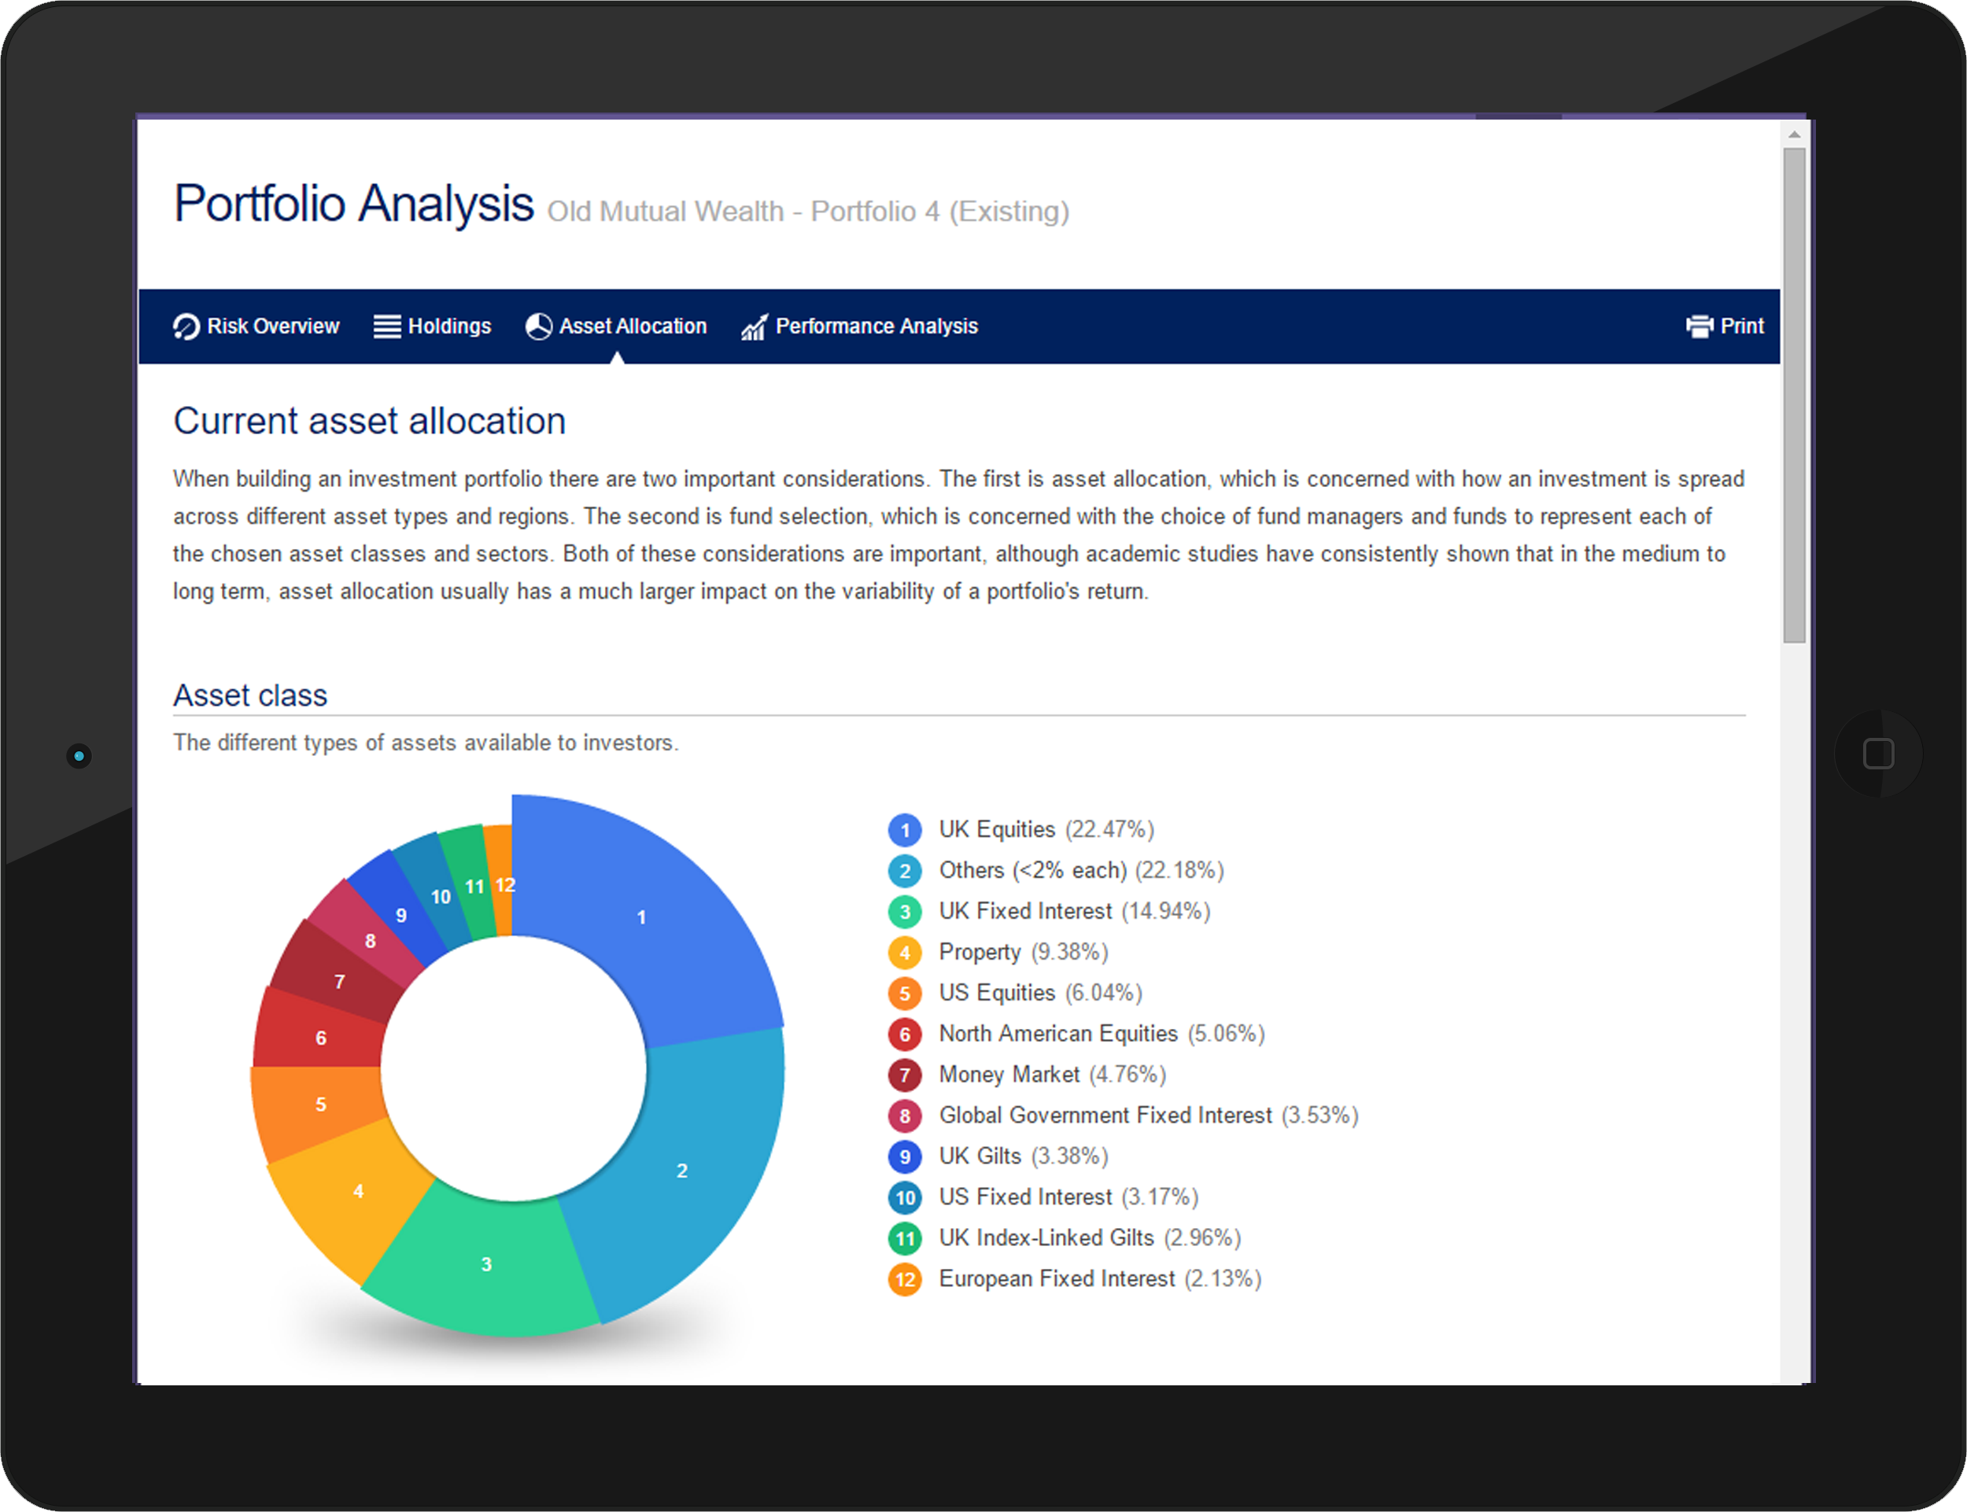Click the vertical scrollbar thumb
1967x1512 pixels.
pyautogui.click(x=1794, y=395)
